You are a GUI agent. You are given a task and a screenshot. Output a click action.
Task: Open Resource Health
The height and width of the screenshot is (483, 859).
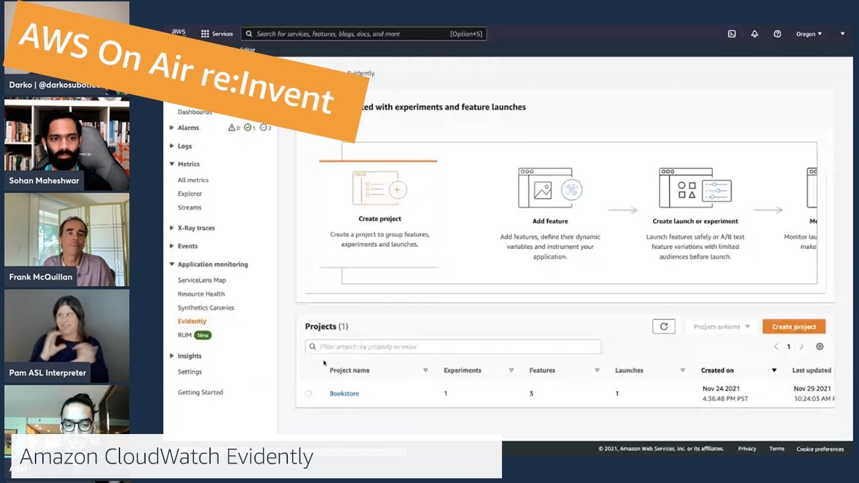pos(201,294)
